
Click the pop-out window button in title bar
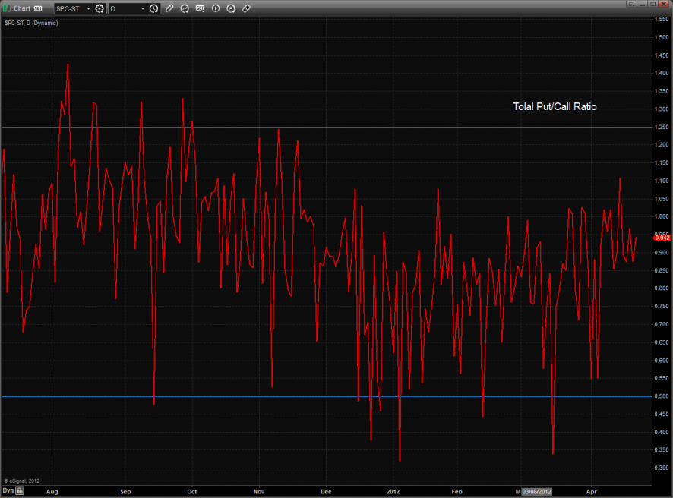click(x=630, y=5)
